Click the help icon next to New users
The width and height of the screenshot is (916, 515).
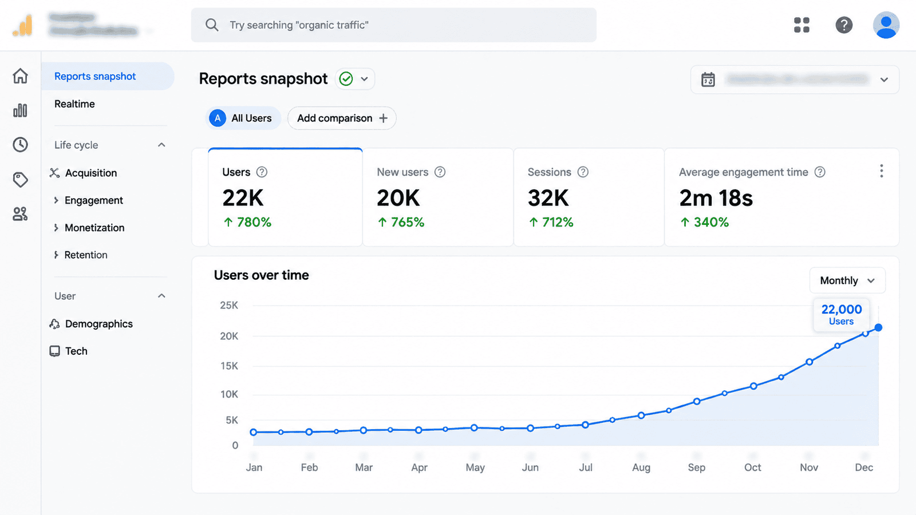click(440, 172)
